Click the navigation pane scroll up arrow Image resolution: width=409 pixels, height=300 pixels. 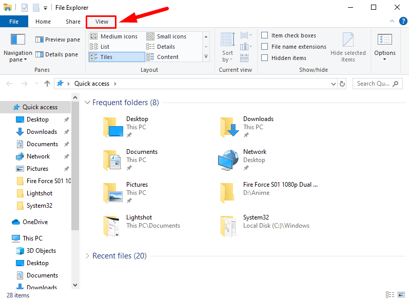(75, 98)
